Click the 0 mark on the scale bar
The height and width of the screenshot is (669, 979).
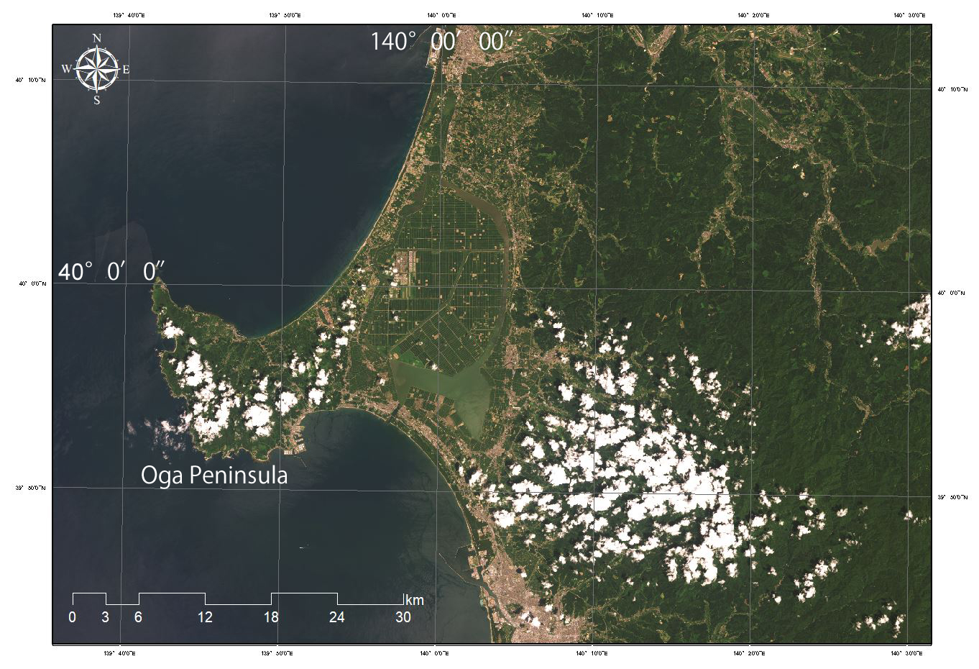(x=73, y=617)
